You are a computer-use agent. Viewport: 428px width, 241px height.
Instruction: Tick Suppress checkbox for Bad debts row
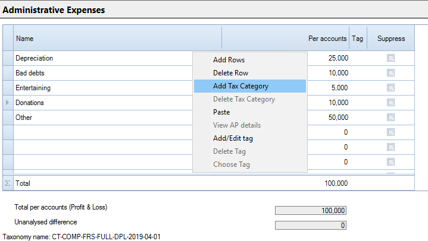[390, 72]
